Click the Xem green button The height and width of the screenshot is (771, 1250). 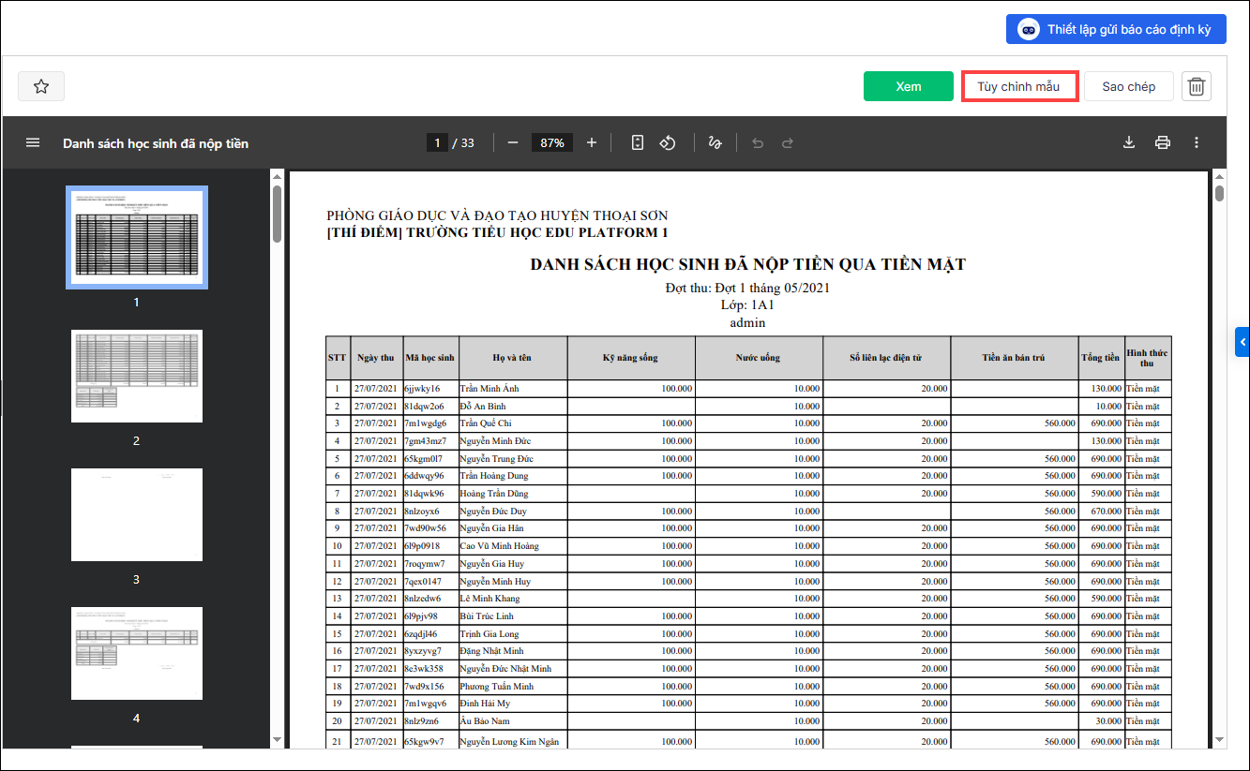pyautogui.click(x=908, y=86)
